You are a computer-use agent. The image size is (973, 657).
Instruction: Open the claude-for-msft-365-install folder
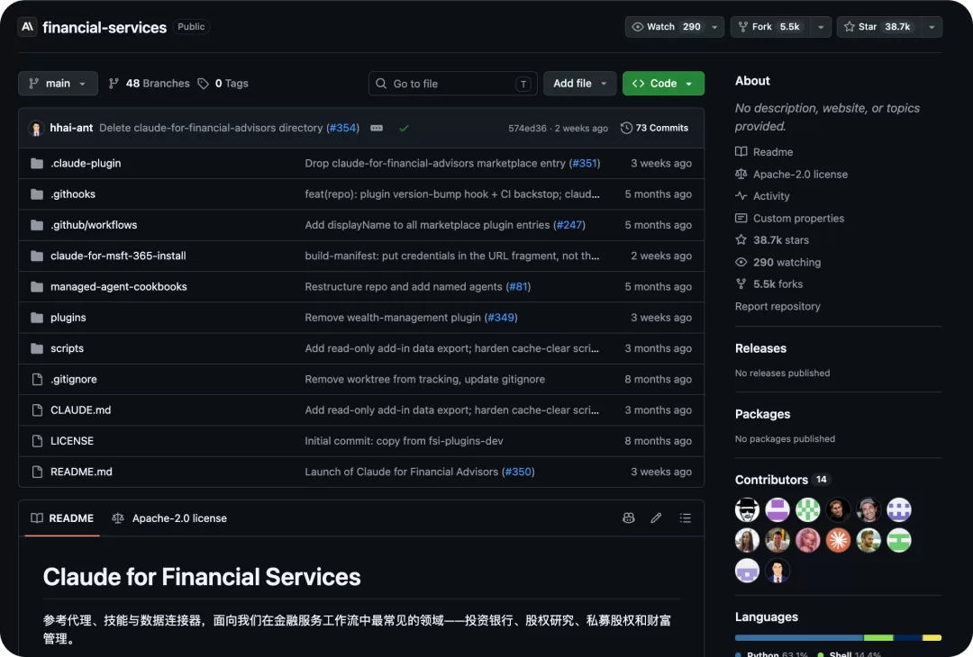pyautogui.click(x=118, y=256)
